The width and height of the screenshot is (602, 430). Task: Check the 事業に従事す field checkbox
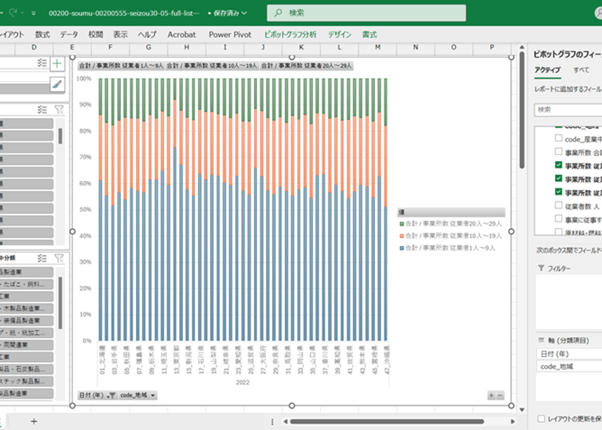tap(558, 219)
